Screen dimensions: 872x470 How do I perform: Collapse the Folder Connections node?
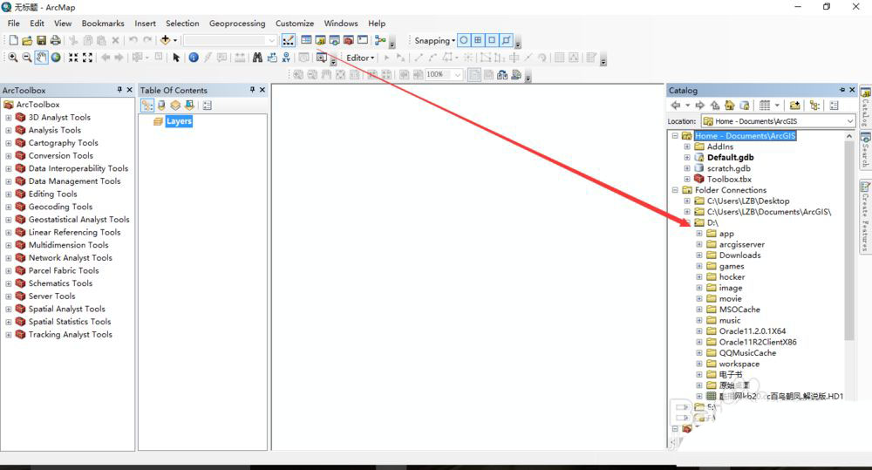(x=675, y=190)
